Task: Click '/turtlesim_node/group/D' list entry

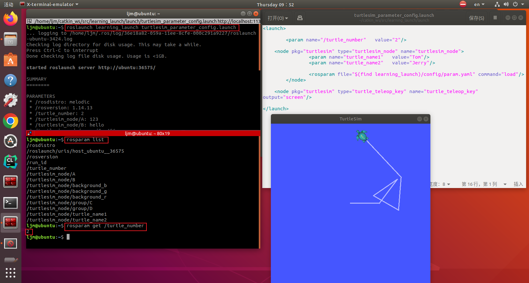Action: 59,208
